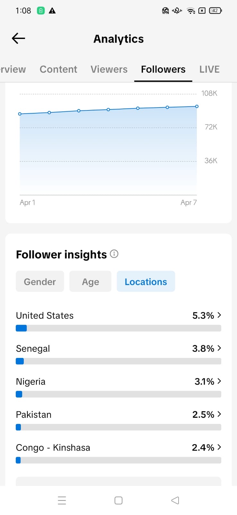Select the Gender insights filter
Viewport: 237px width, 515px height.
(x=40, y=282)
